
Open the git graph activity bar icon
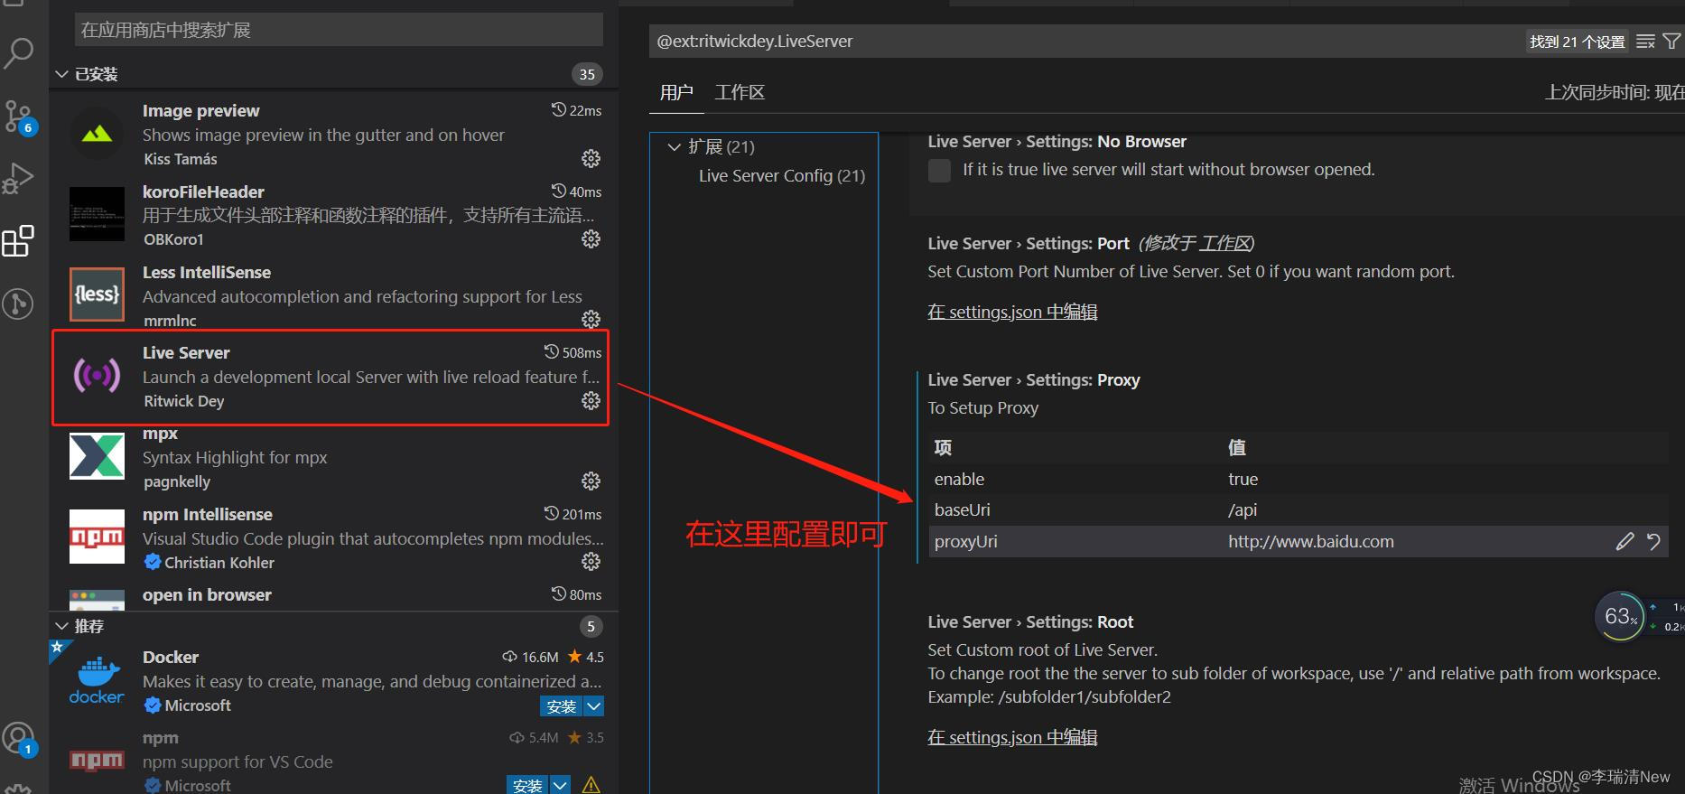pos(18,304)
